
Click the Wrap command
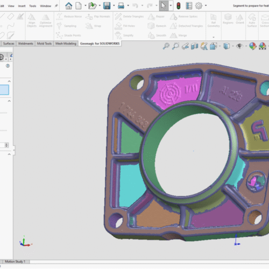[x=93, y=26]
